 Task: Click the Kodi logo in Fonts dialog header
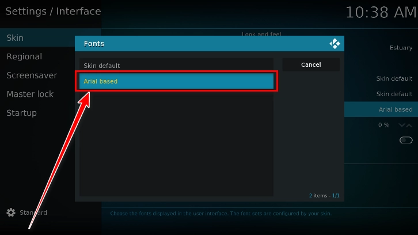(335, 44)
